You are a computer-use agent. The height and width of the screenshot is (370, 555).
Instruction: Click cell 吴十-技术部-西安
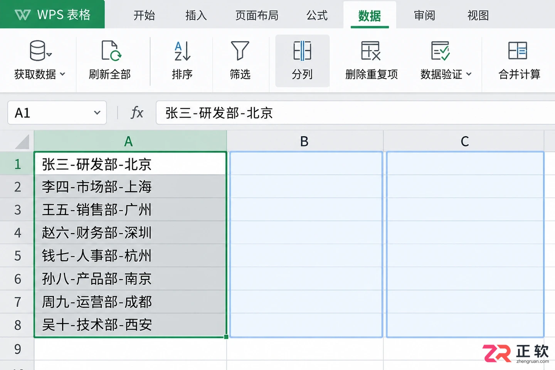tap(130, 325)
